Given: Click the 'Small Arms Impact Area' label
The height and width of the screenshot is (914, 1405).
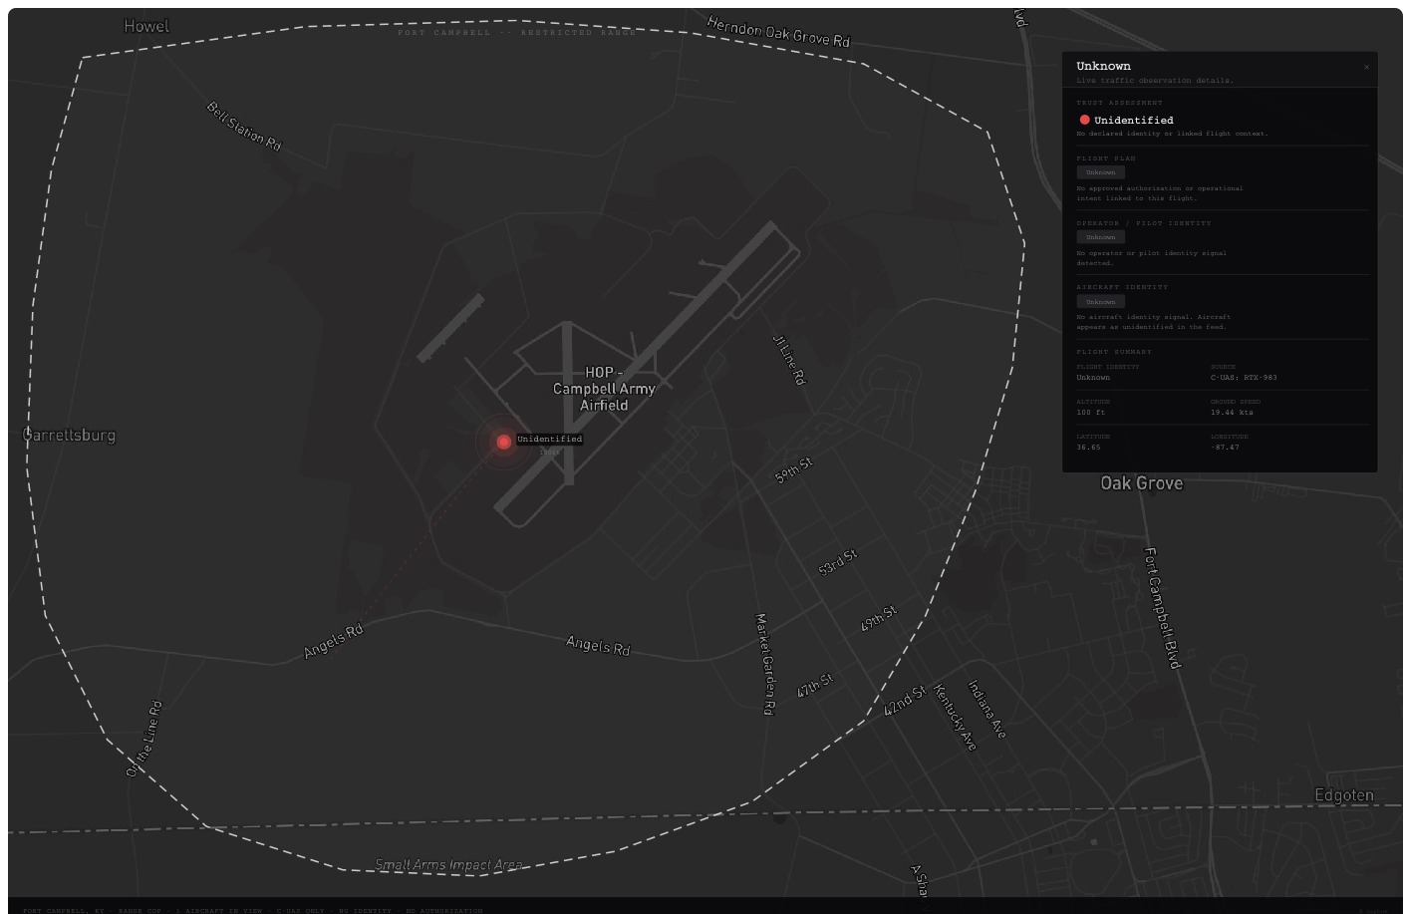Looking at the screenshot, I should [x=449, y=865].
